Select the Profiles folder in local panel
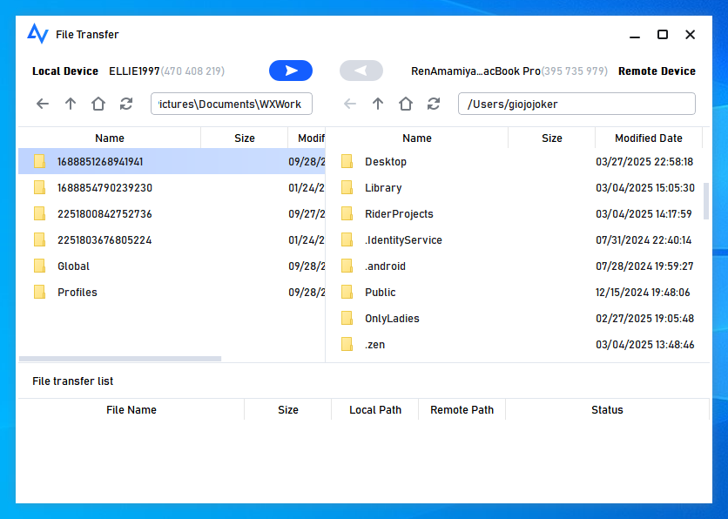 point(78,293)
